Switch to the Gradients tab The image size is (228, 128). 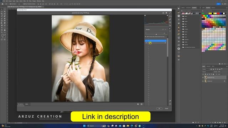(x=194, y=8)
